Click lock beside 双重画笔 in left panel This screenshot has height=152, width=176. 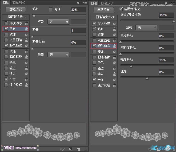[27, 40]
